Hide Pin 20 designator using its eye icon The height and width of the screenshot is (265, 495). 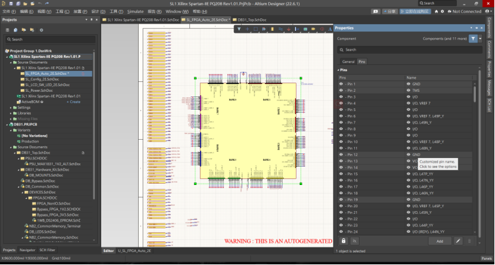point(342,206)
